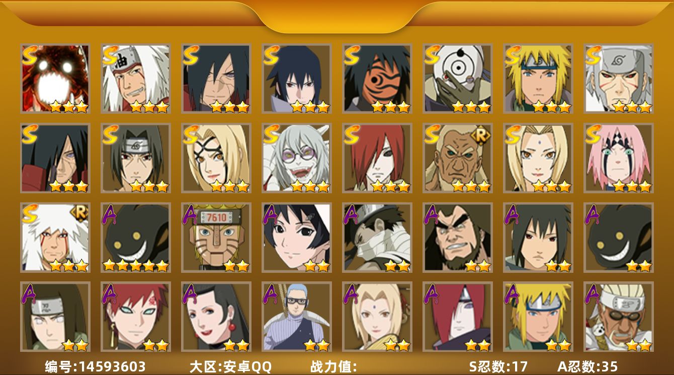Click the red glowing beast S-rank portrait
The height and width of the screenshot is (375, 674).
tap(55, 79)
